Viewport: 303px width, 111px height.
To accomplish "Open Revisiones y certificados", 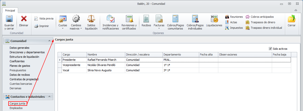I will 129,19.
